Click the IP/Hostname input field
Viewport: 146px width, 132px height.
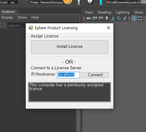click(x=68, y=75)
